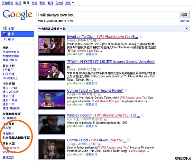Filter by 繁體中文網頁

tap(11, 56)
